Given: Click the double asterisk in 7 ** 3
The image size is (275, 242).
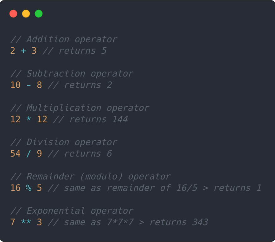Looking at the screenshot, I should [26, 221].
